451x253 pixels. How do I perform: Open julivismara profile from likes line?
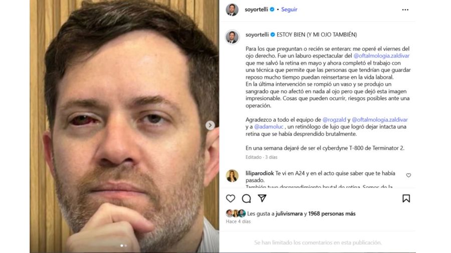289,213
